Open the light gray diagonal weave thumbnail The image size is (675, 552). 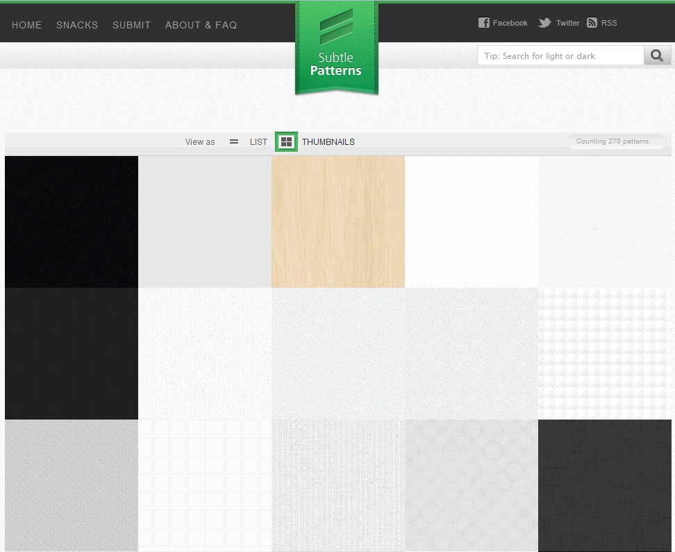click(338, 354)
